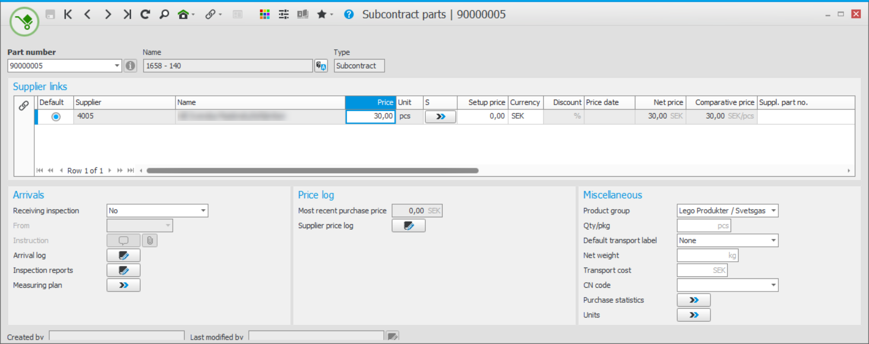Image resolution: width=869 pixels, height=344 pixels.
Task: Open the search magnifier tool
Action: 164,15
